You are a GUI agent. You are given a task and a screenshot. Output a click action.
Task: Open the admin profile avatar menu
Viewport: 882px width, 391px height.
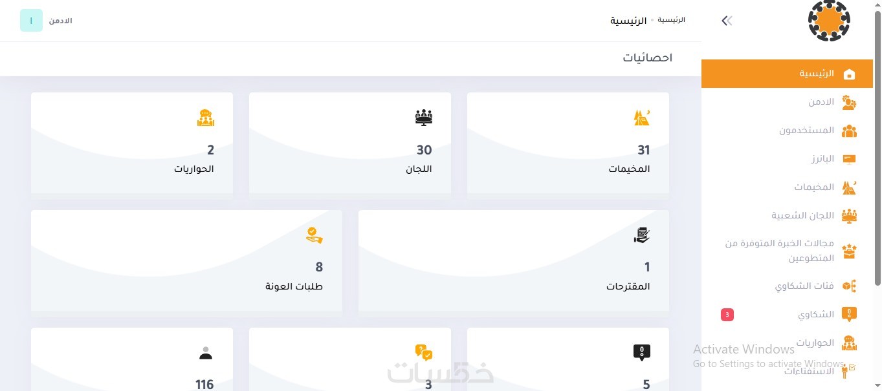click(31, 21)
